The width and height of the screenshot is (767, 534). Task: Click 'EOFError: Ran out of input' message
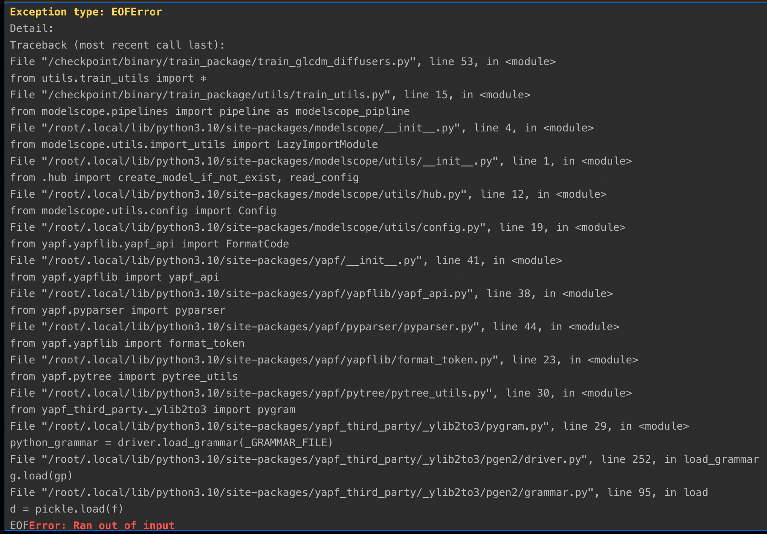92,525
